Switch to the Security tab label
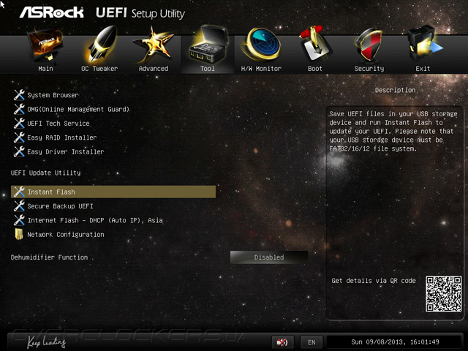 tap(369, 69)
